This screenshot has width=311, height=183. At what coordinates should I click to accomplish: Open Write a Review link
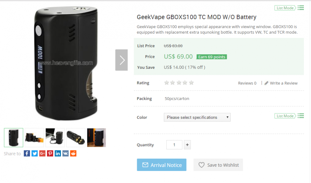coord(281,83)
